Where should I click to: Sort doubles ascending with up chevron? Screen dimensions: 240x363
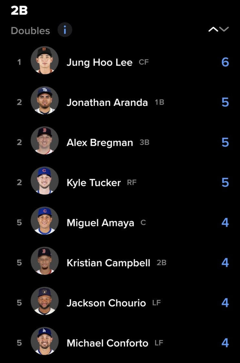pos(213,29)
